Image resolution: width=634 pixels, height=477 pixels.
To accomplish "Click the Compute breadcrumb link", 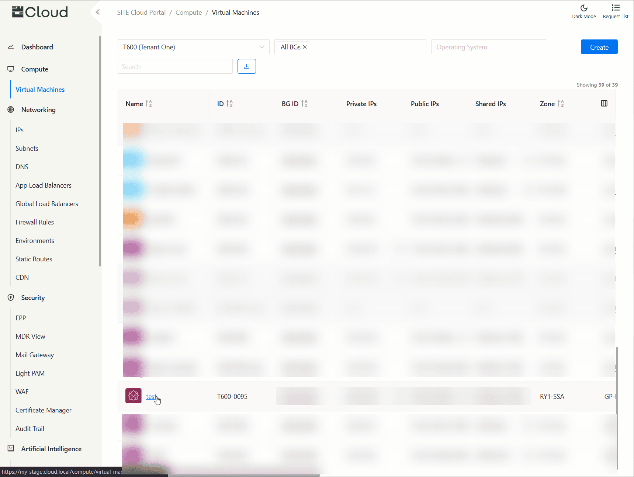I will tap(188, 13).
